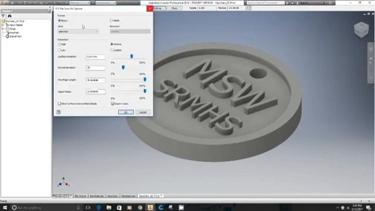
Task: Open the Windows Start menu
Action: click(x=5, y=207)
